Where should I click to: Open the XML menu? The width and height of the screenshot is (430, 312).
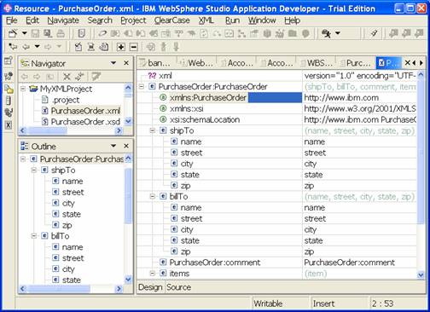point(206,20)
